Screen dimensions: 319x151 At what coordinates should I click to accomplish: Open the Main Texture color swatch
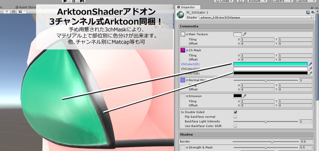pyautogui.click(x=237, y=34)
